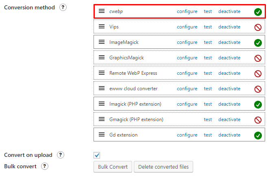Click the Vips drag handle icon
This screenshot has height=178, width=270.
tap(102, 26)
